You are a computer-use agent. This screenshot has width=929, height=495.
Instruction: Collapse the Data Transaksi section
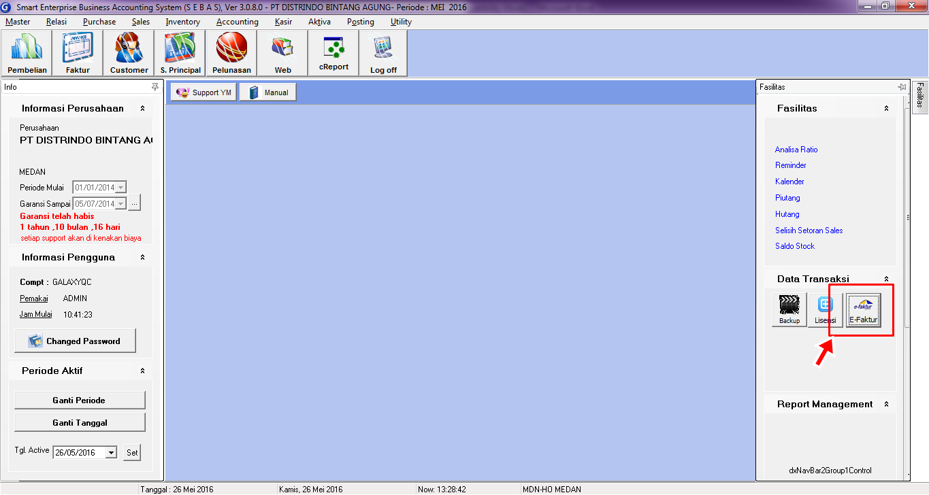tap(886, 279)
